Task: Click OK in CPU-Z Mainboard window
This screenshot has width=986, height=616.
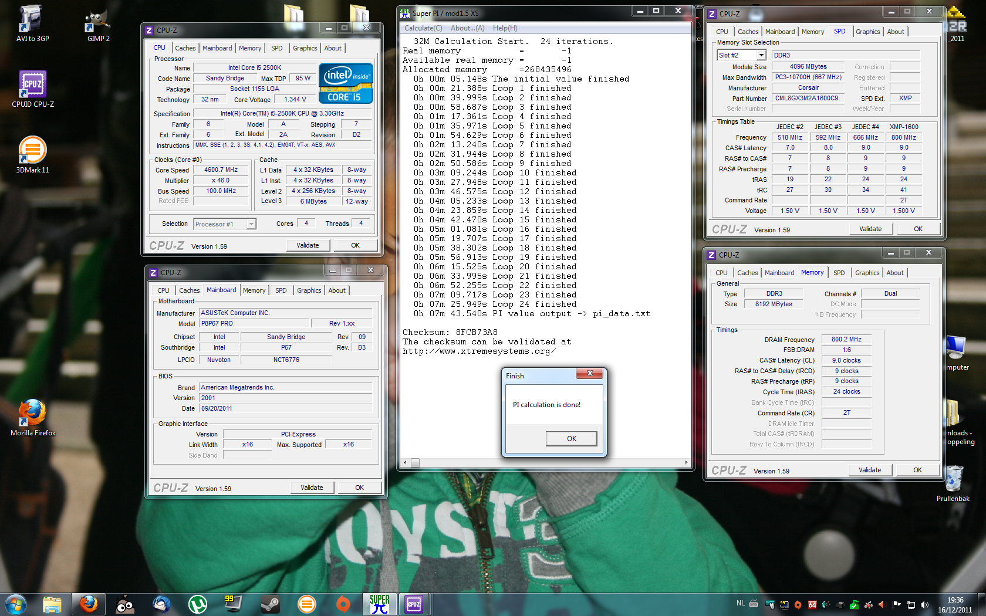Action: [x=359, y=488]
